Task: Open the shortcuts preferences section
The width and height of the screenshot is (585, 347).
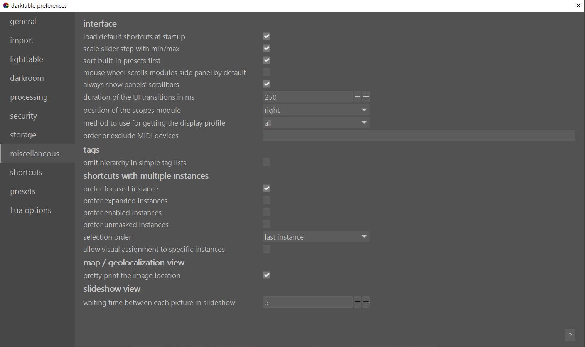Action: pyautogui.click(x=26, y=172)
